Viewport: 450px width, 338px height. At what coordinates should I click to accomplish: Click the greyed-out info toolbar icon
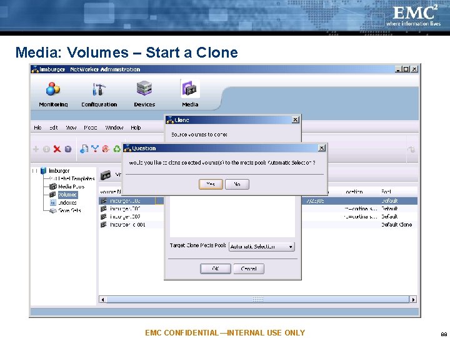tap(46, 149)
